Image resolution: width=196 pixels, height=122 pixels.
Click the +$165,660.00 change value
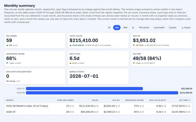(78, 45)
